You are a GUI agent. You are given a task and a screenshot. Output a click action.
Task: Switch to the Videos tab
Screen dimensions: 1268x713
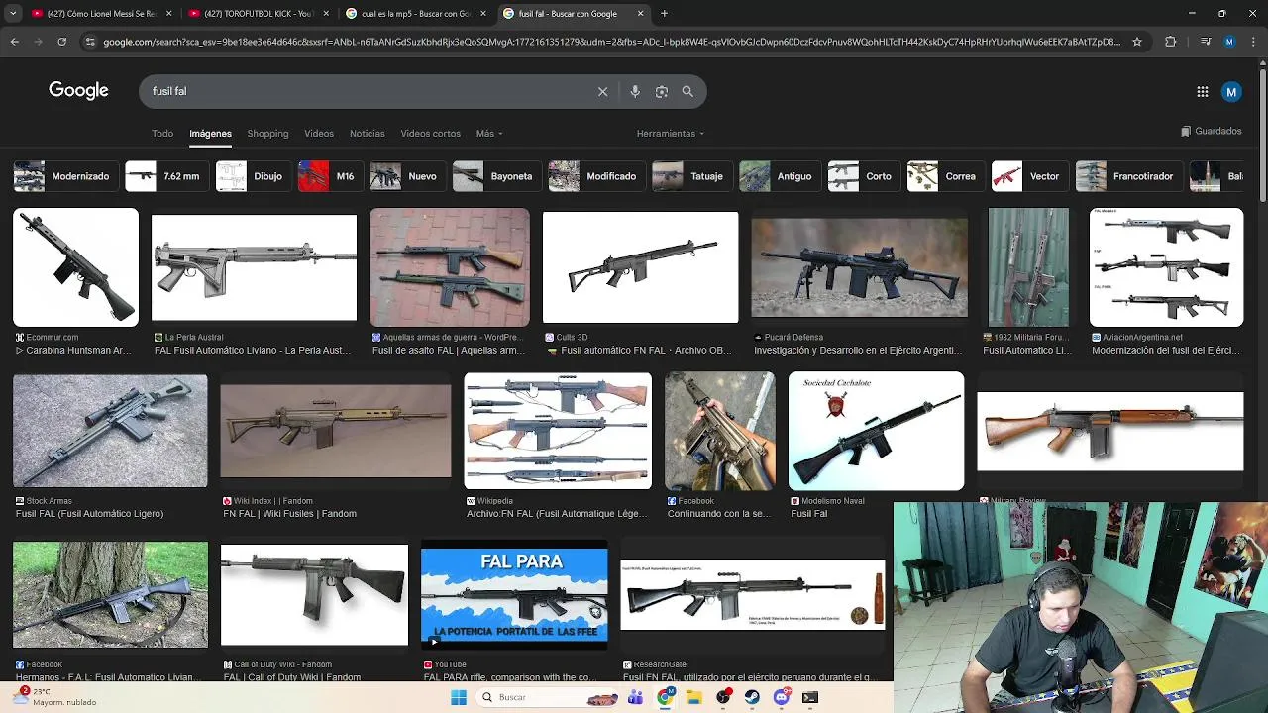[x=319, y=134]
